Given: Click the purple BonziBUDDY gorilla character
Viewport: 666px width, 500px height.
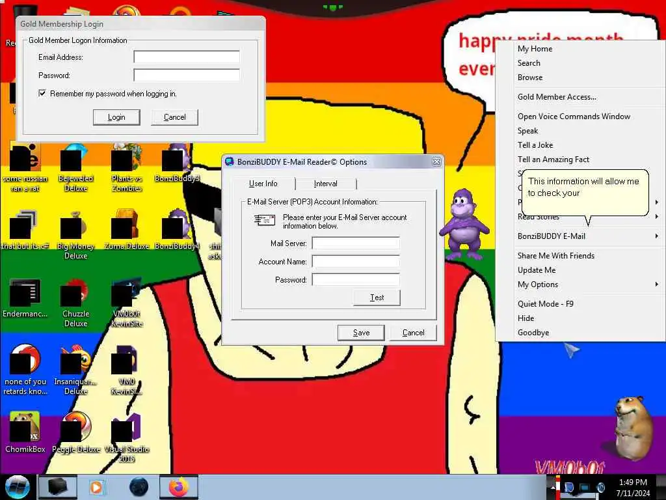Looking at the screenshot, I should [464, 225].
